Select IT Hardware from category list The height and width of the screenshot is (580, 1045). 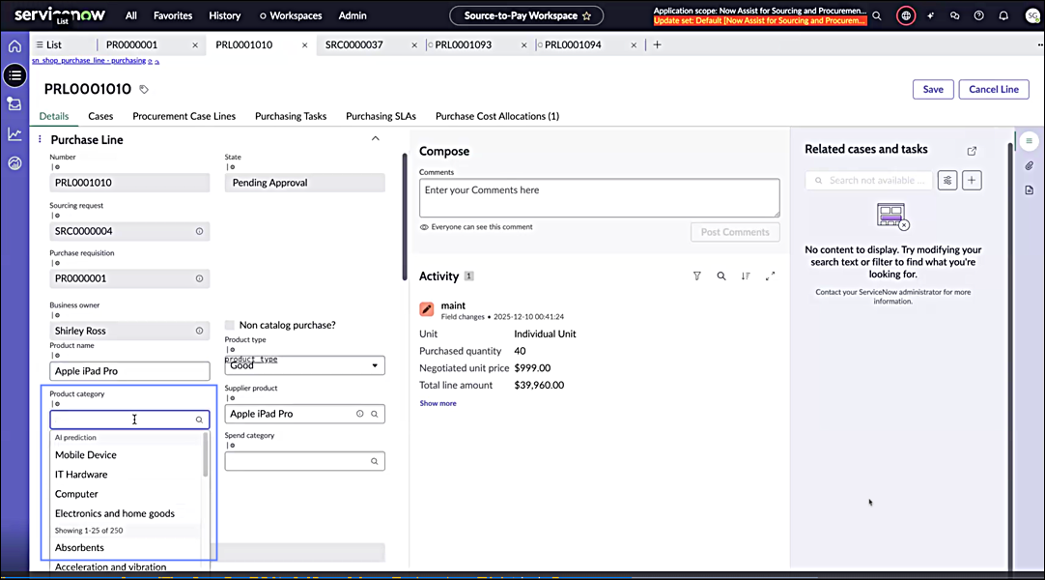click(81, 475)
